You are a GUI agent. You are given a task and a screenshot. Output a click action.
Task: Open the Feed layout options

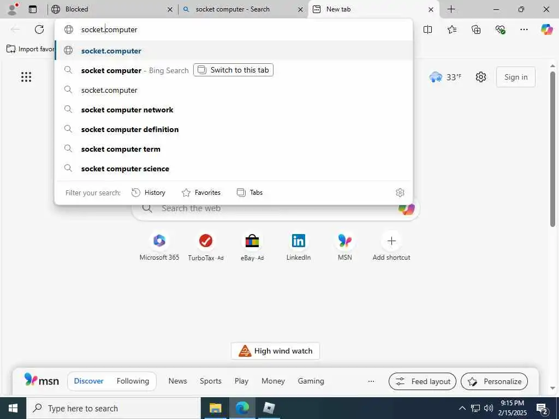422,381
